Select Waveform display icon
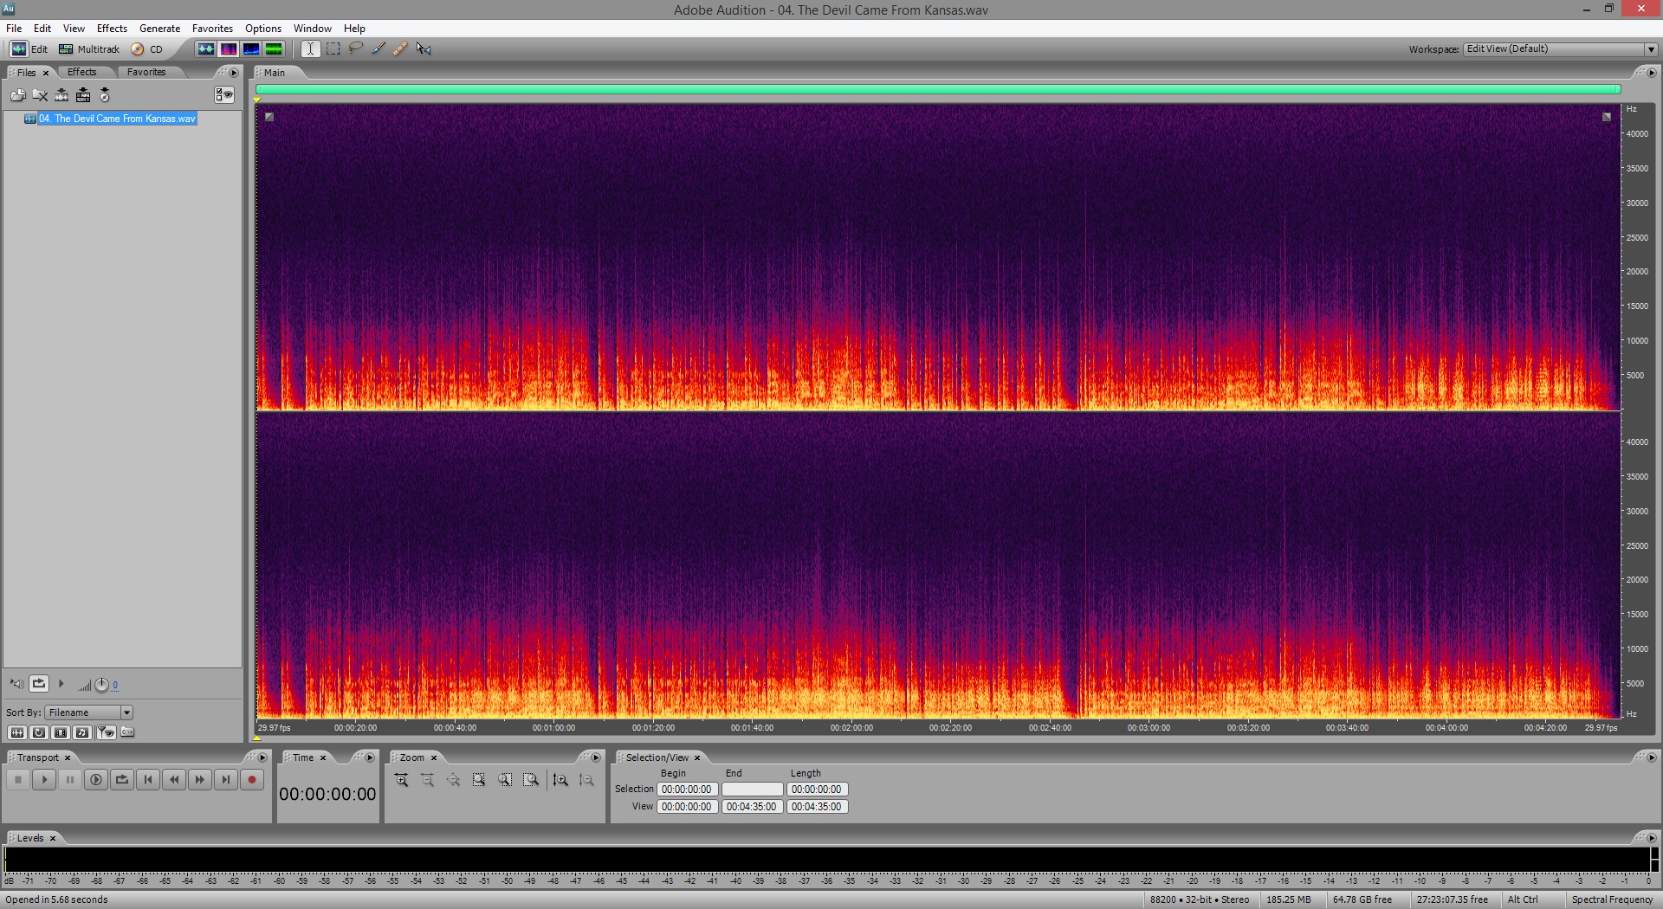Screen dimensions: 1663x909 coord(206,49)
